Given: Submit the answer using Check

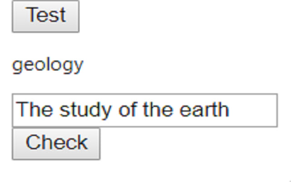Looking at the screenshot, I should click(x=56, y=143).
